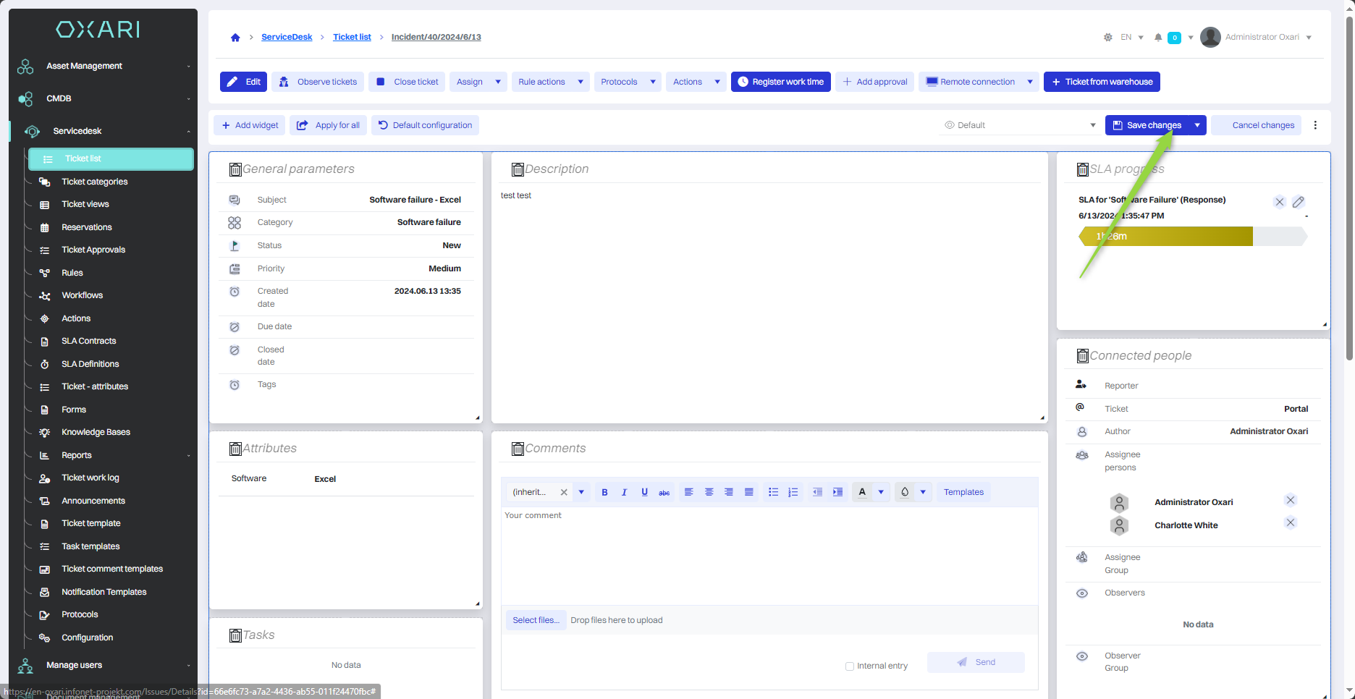This screenshot has height=699, width=1355.
Task: Click the notification bell icon
Action: coord(1158,38)
